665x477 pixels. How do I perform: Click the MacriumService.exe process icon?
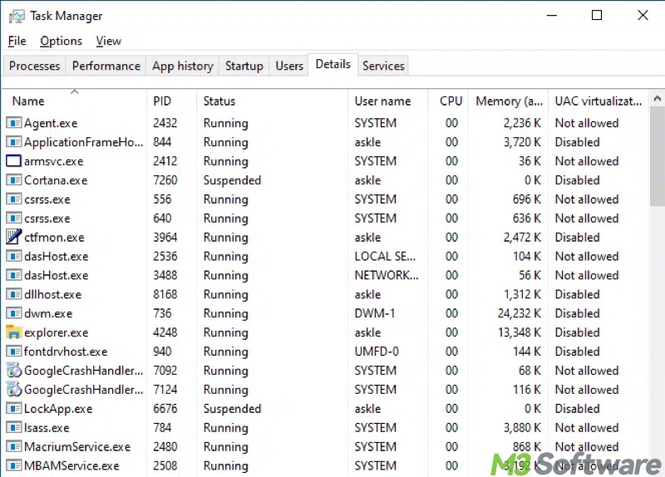point(13,446)
